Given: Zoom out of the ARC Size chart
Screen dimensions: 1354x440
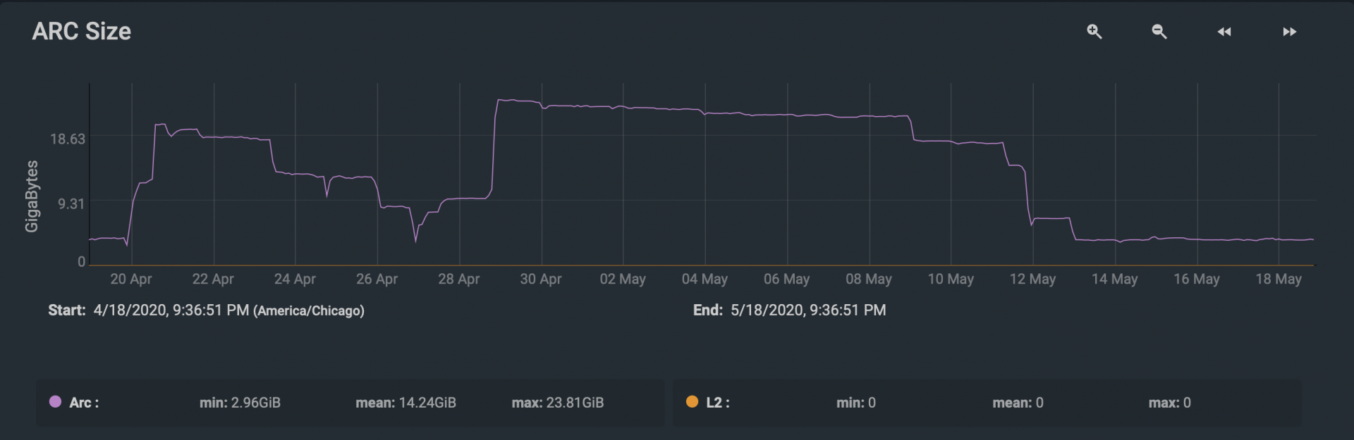Looking at the screenshot, I should (1159, 32).
